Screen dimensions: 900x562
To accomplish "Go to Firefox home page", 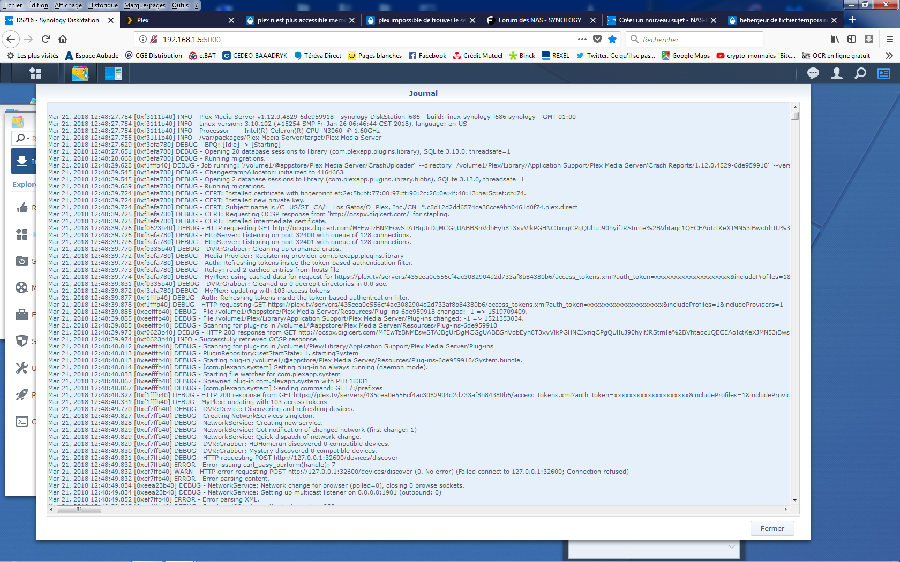I will pos(63,39).
